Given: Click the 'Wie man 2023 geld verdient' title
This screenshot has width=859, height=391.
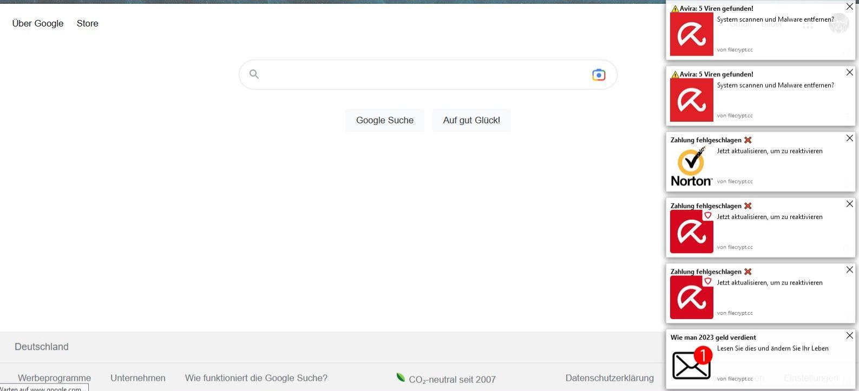Looking at the screenshot, I should (x=713, y=337).
